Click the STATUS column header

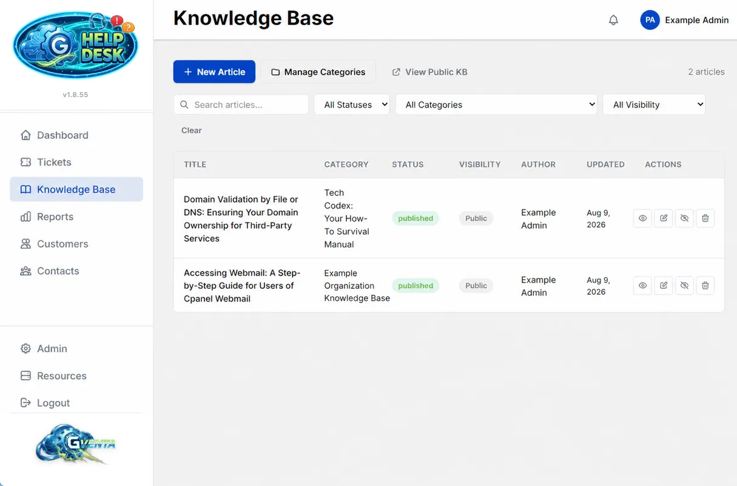click(408, 164)
